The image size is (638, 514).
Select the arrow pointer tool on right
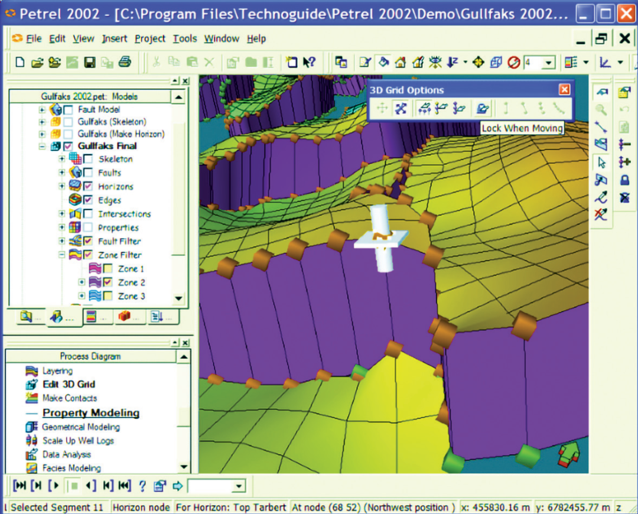(601, 162)
